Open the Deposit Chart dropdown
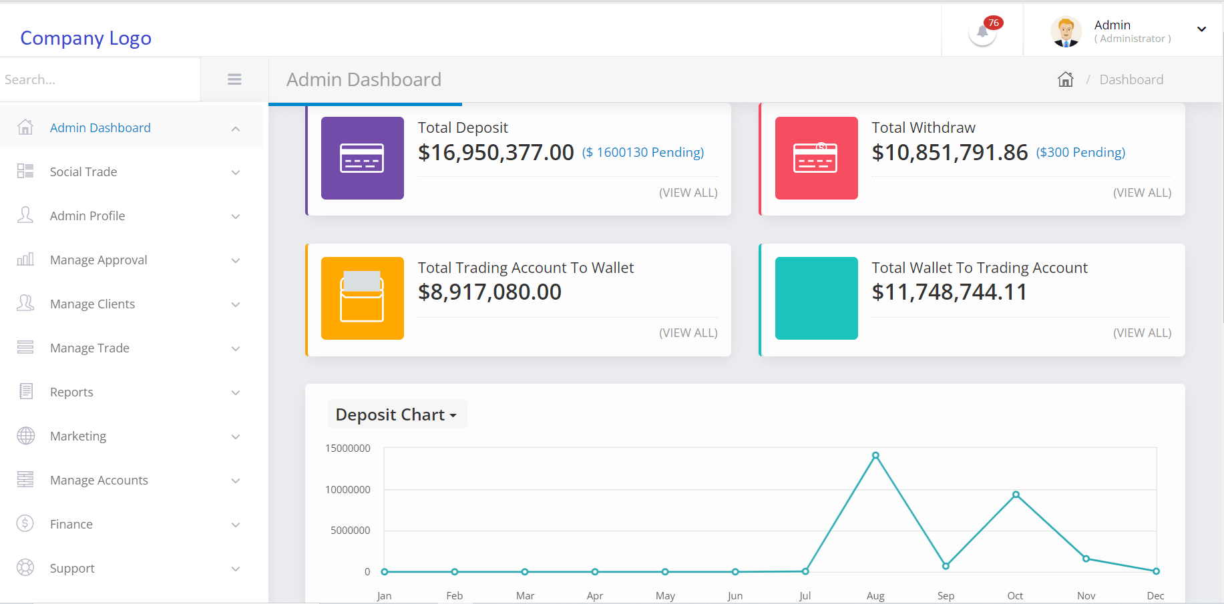1224x604 pixels. [x=397, y=414]
